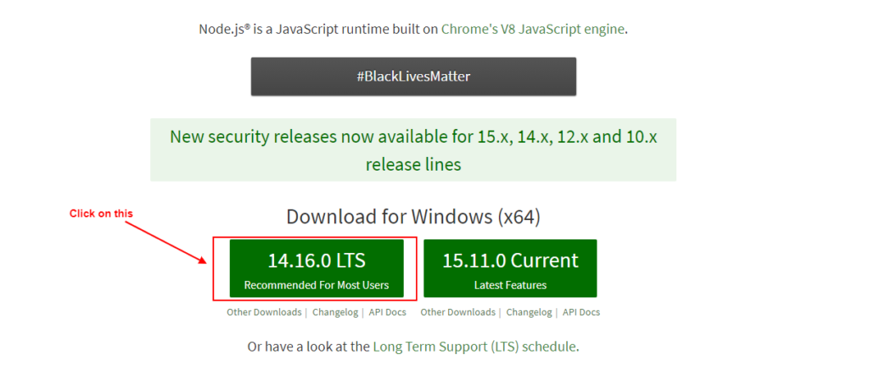Click the #BlackLivesMatter banner button

click(413, 76)
